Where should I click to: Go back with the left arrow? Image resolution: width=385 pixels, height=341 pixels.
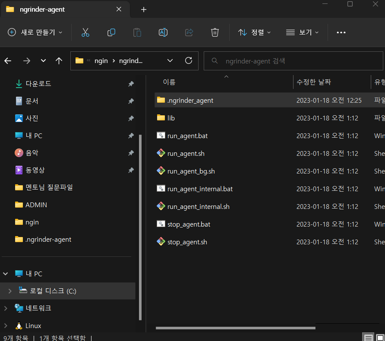pyautogui.click(x=8, y=60)
